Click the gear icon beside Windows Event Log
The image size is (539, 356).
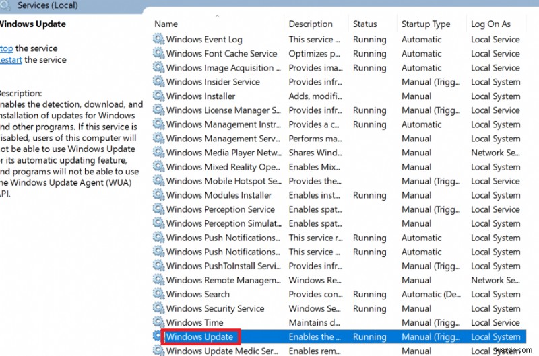click(158, 39)
